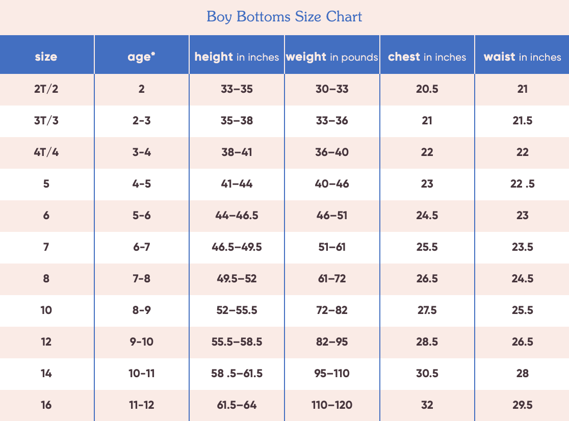Viewport: 569px width, 421px height.
Task: Click the 29.5 waist cell
Action: [522, 405]
